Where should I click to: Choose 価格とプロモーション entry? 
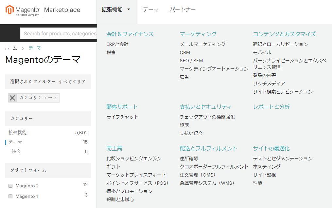pyautogui.click(x=129, y=191)
